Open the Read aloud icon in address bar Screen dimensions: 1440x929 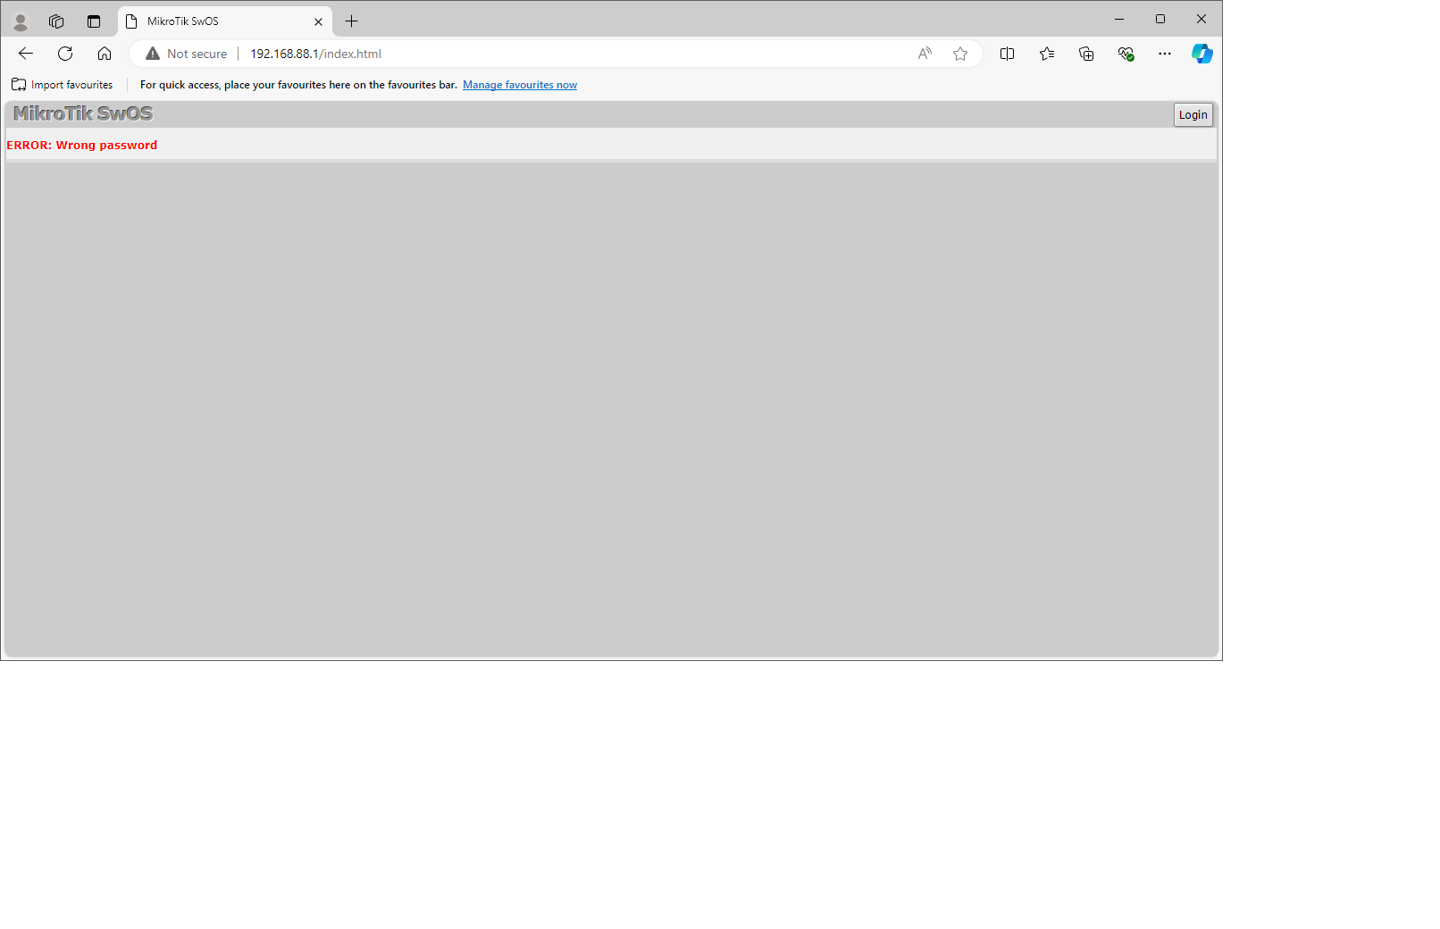point(925,54)
